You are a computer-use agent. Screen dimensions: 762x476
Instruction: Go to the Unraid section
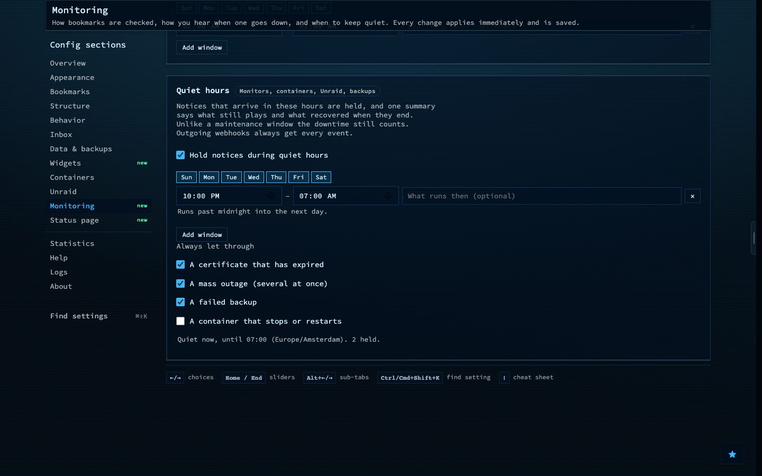pos(99,191)
